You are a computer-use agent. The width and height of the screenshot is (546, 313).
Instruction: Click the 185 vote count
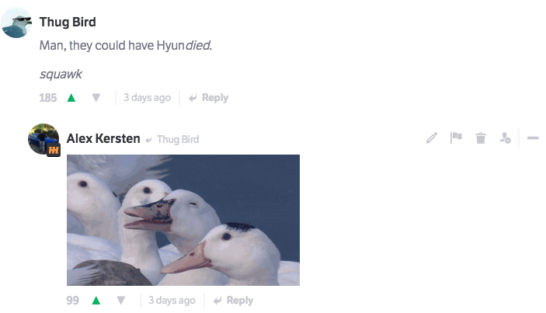(48, 98)
